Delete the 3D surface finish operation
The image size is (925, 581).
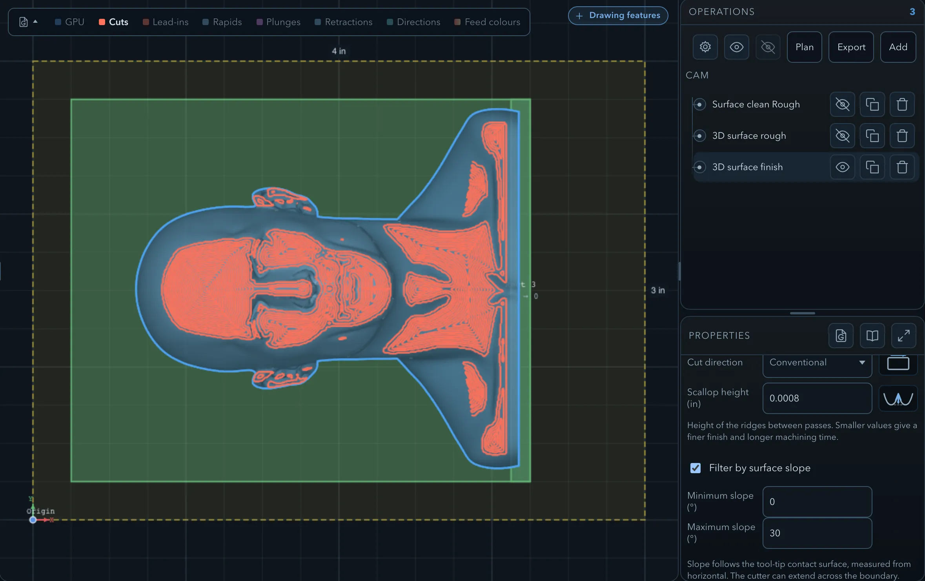[902, 167]
